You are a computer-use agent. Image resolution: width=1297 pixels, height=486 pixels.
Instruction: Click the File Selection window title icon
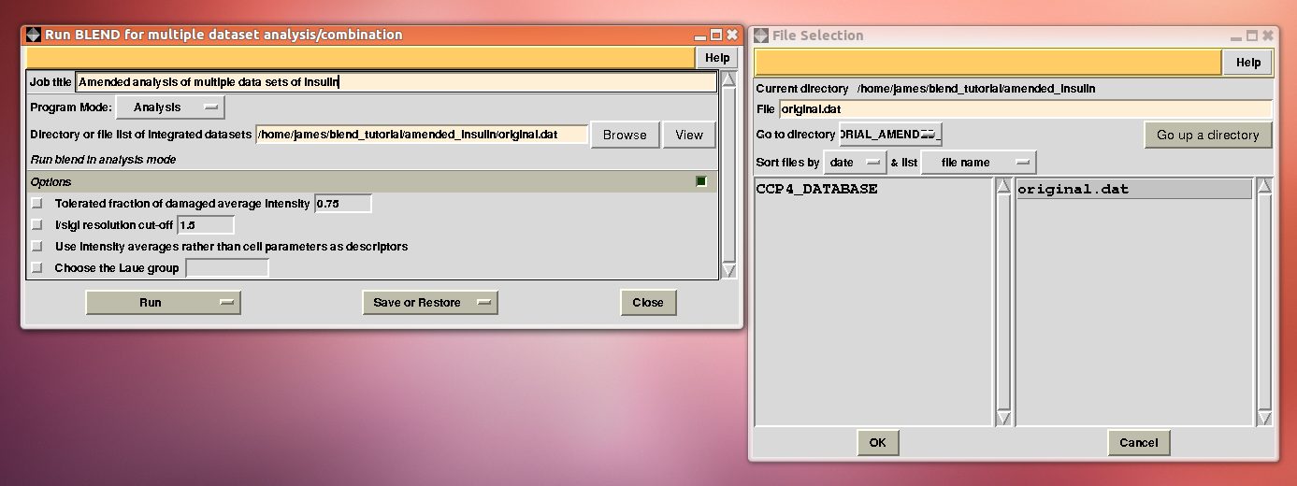760,36
